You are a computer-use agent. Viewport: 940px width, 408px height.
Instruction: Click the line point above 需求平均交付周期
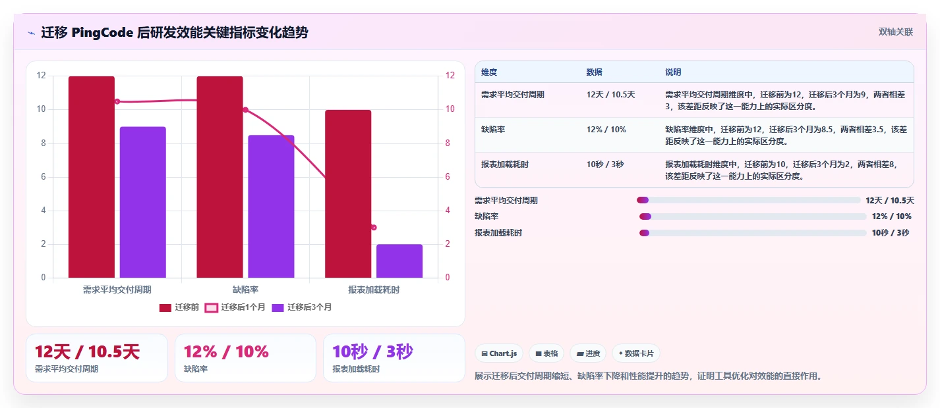(x=117, y=101)
